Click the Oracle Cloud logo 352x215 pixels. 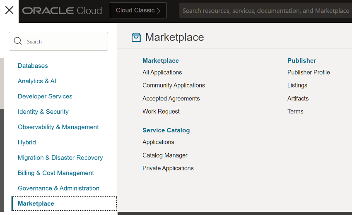(62, 10)
